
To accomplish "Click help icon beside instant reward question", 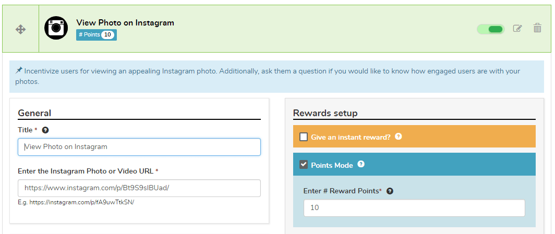I will click(399, 137).
